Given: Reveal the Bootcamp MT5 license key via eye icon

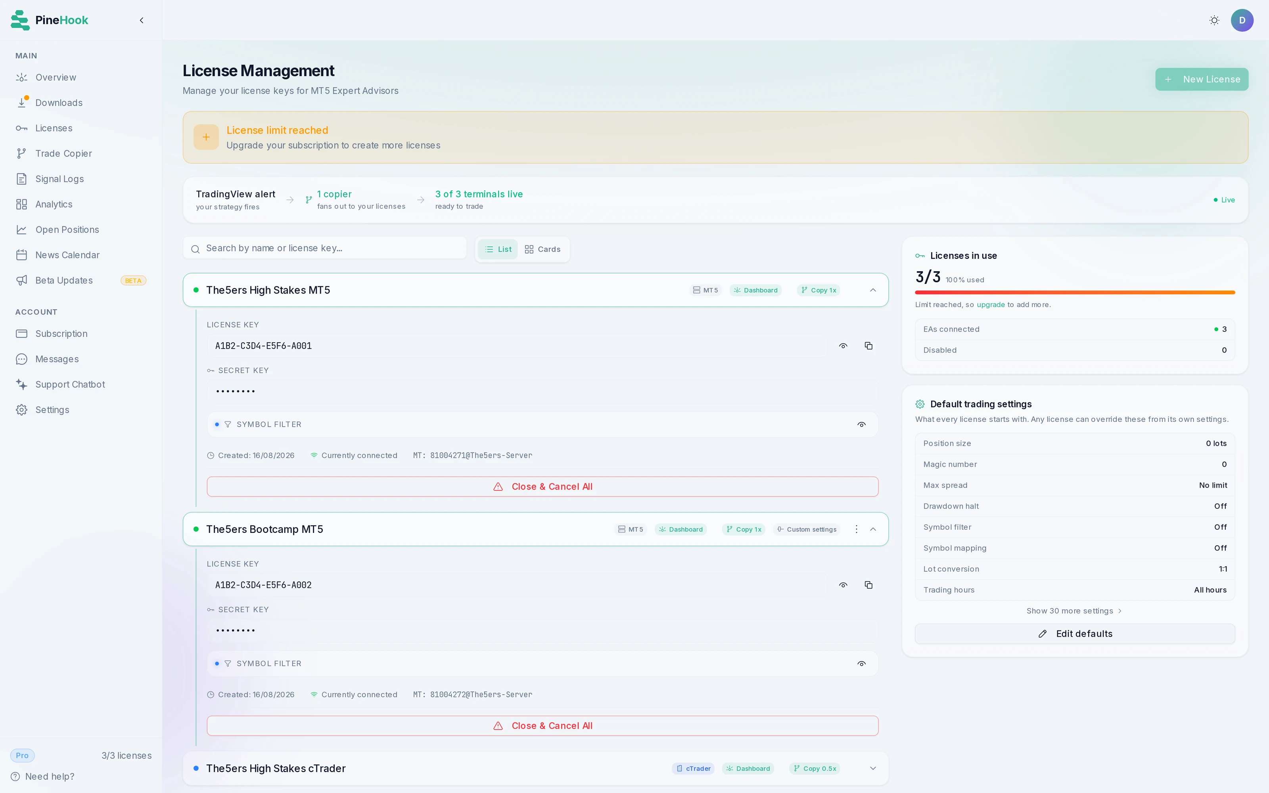Looking at the screenshot, I should pos(843,585).
